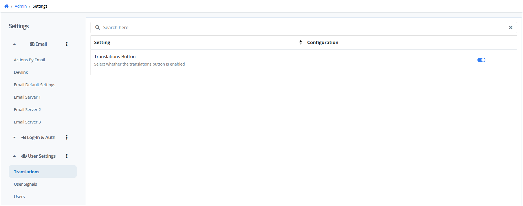Screen dimensions: 523x206
Task: Open Users in the sidebar
Action: pos(19,197)
